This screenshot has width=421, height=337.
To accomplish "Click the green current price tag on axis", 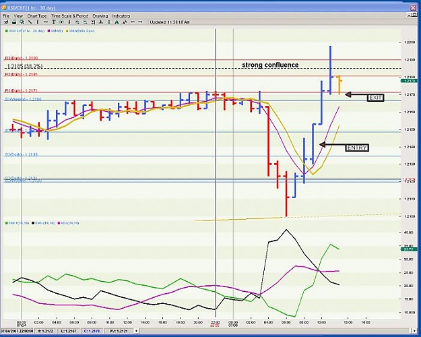I will click(409, 80).
